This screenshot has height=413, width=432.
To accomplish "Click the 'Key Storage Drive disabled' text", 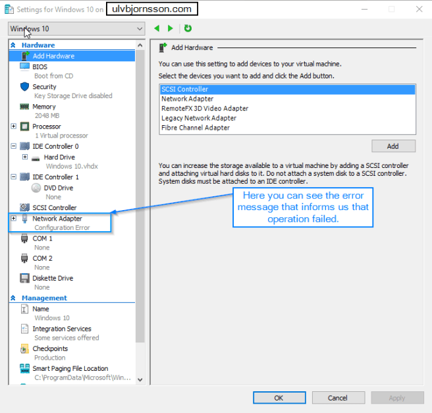I will coord(73,96).
